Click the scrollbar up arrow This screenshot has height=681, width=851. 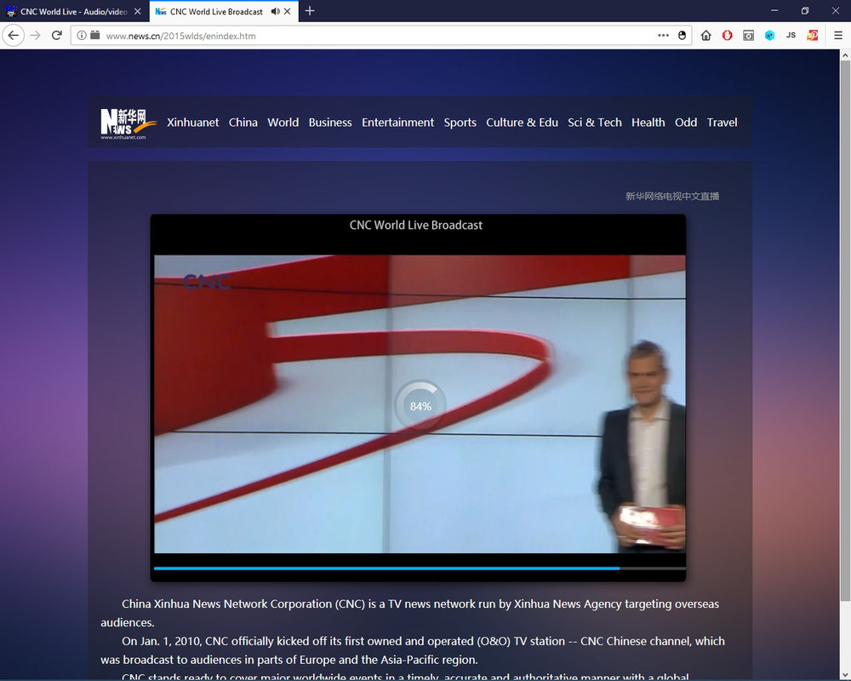[845, 54]
